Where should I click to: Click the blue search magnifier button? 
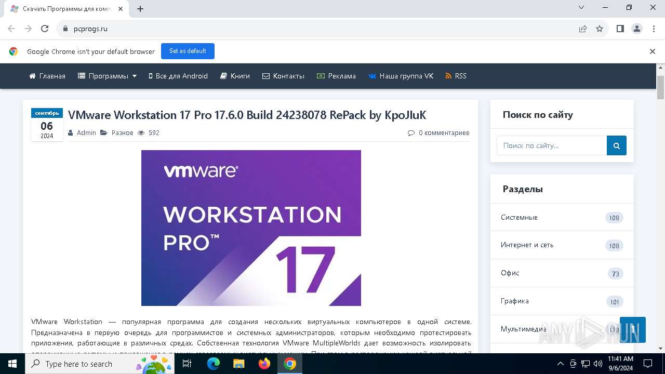click(617, 145)
